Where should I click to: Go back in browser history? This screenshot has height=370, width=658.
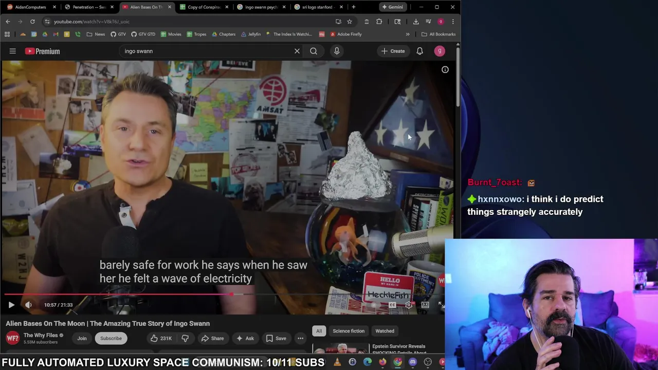8,22
